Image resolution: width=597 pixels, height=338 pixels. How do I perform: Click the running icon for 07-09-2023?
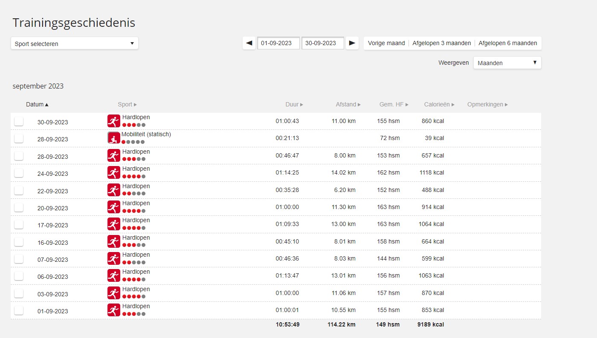(113, 258)
